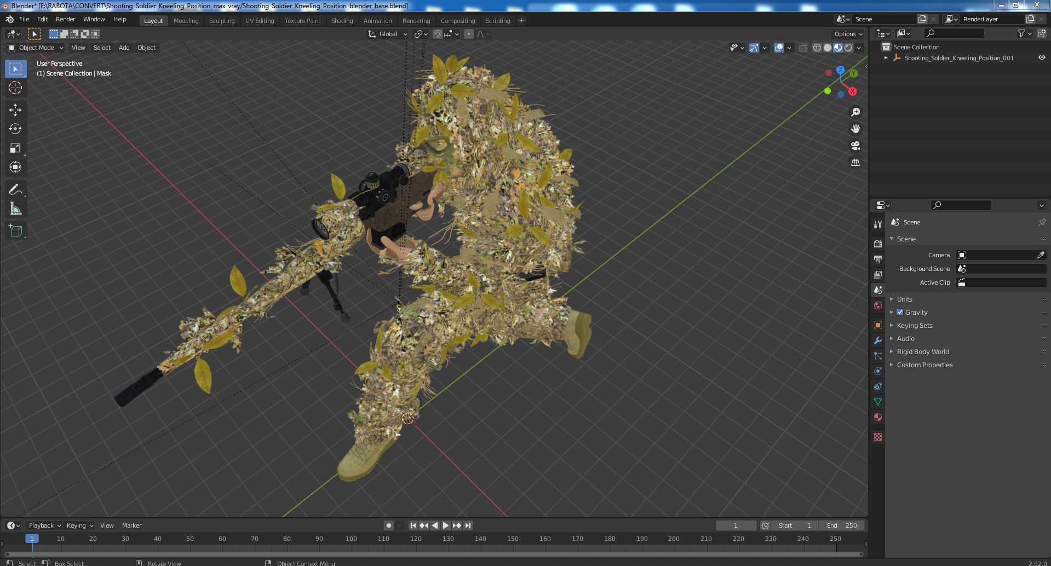Expand the Custom Properties panel
1051x566 pixels.
tap(924, 365)
